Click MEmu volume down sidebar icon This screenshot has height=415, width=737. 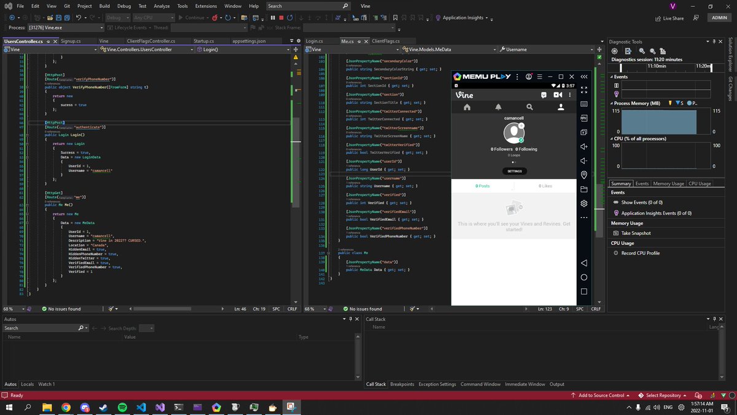[583, 160]
